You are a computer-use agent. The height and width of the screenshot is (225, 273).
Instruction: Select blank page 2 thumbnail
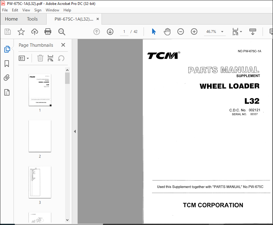(x=40, y=136)
